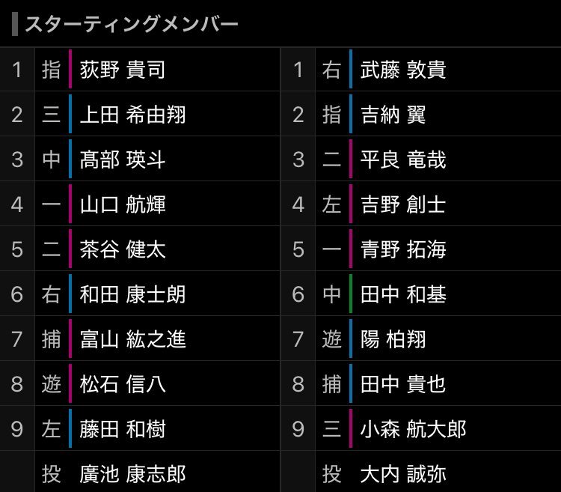This screenshot has width=561, height=492.
Task: Open player 荻野 貴司 profile
Action: point(123,70)
